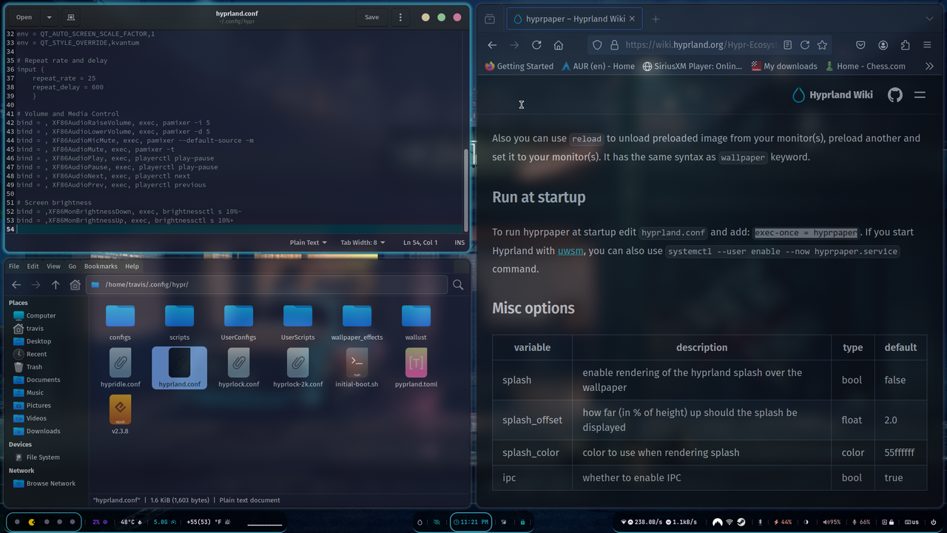Search files with magnifier icon
947x533 pixels.
(x=458, y=284)
